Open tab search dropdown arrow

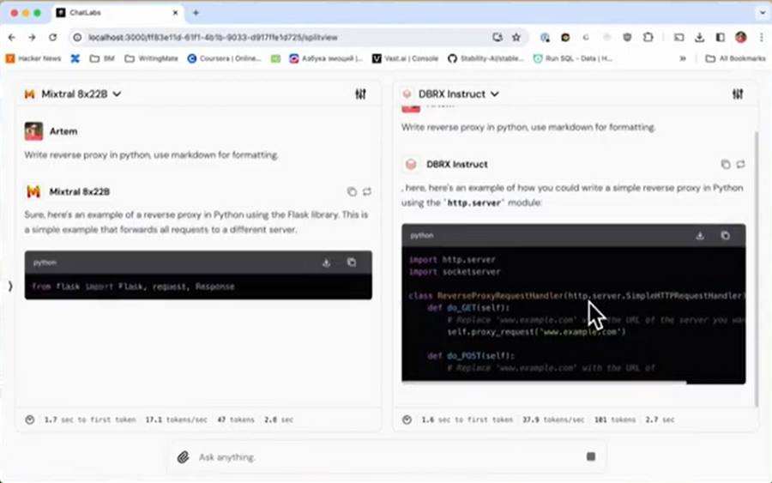[x=763, y=13]
